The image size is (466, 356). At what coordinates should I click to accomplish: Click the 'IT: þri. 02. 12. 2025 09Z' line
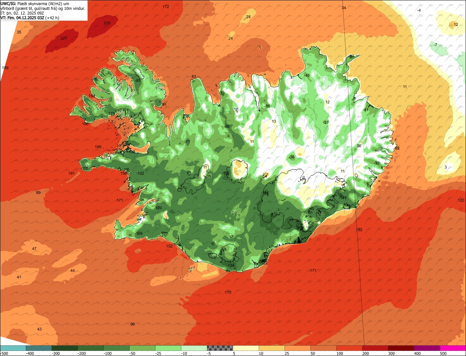[23, 13]
